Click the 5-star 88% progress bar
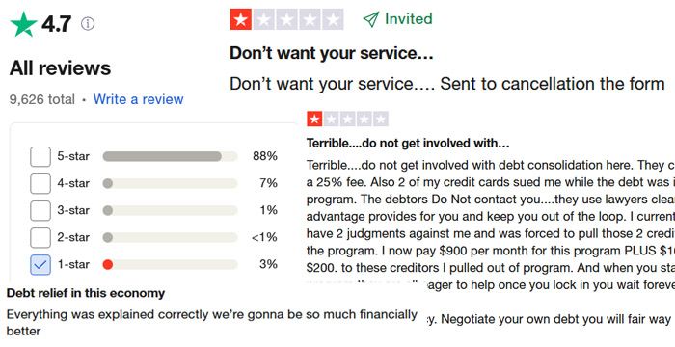Viewport: 675px width, 347px height. [170, 156]
